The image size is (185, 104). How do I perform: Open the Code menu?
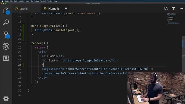[7, 1]
